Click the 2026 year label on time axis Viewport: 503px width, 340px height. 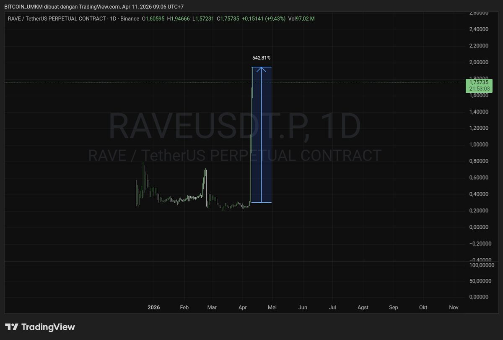click(x=154, y=307)
